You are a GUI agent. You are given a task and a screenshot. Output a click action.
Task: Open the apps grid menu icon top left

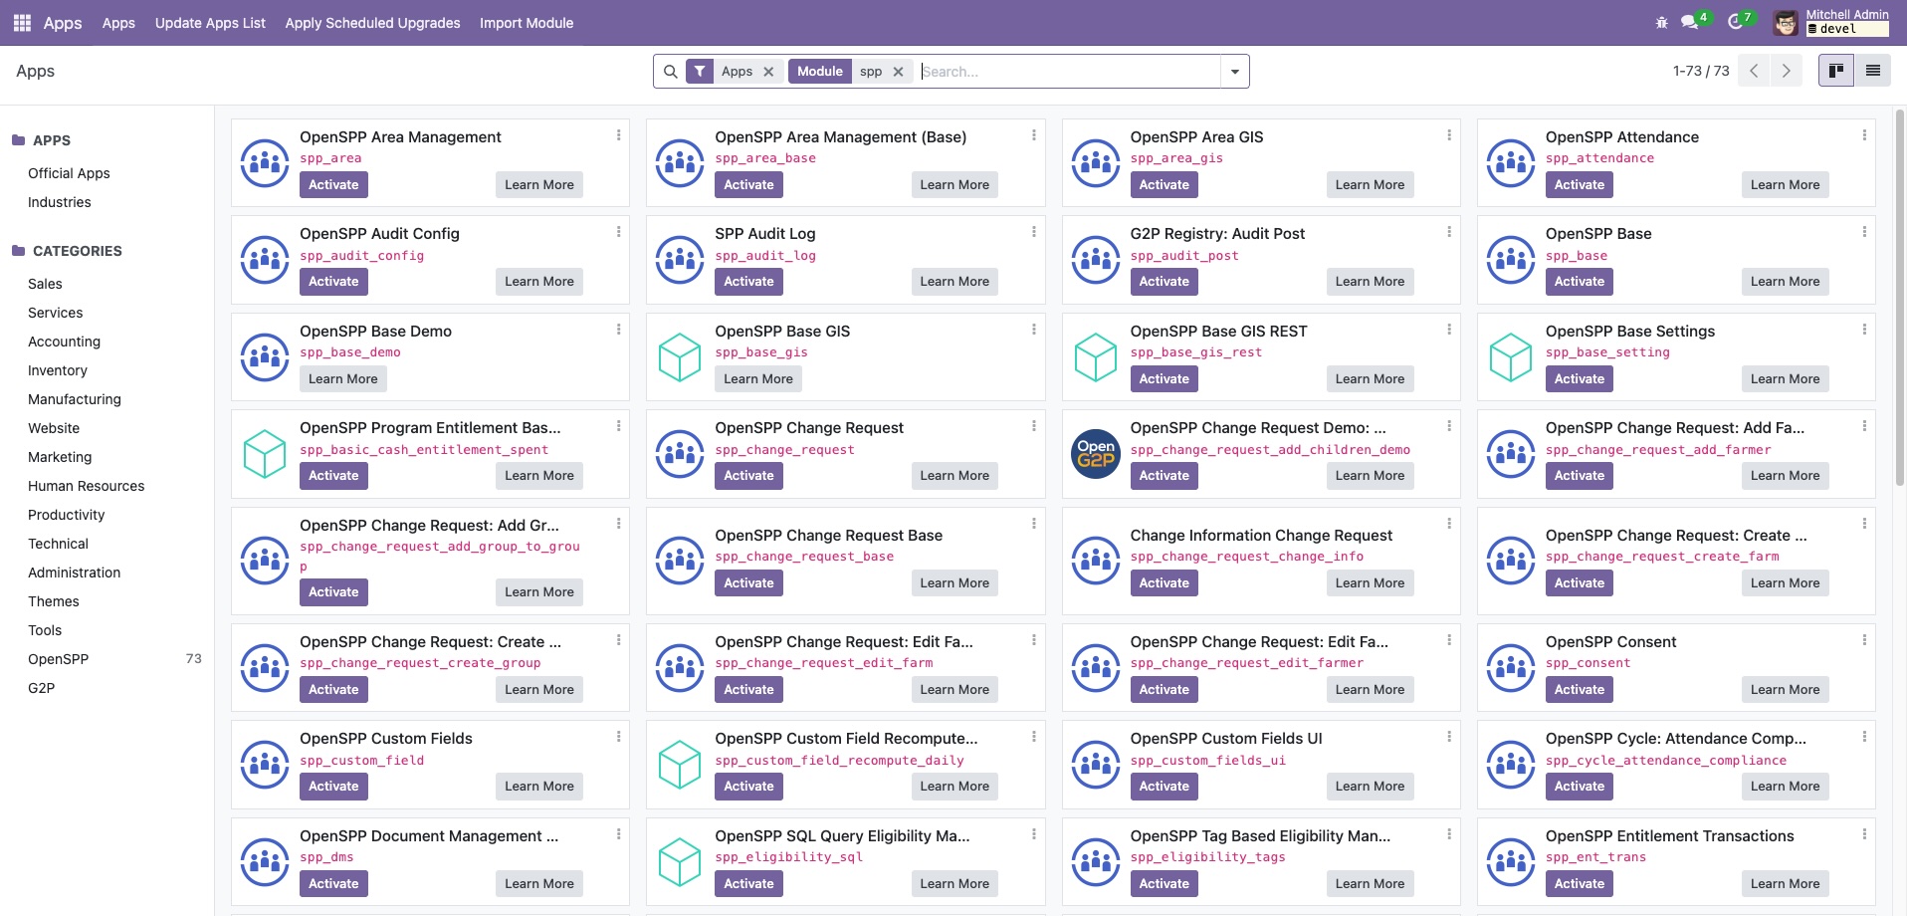click(21, 21)
